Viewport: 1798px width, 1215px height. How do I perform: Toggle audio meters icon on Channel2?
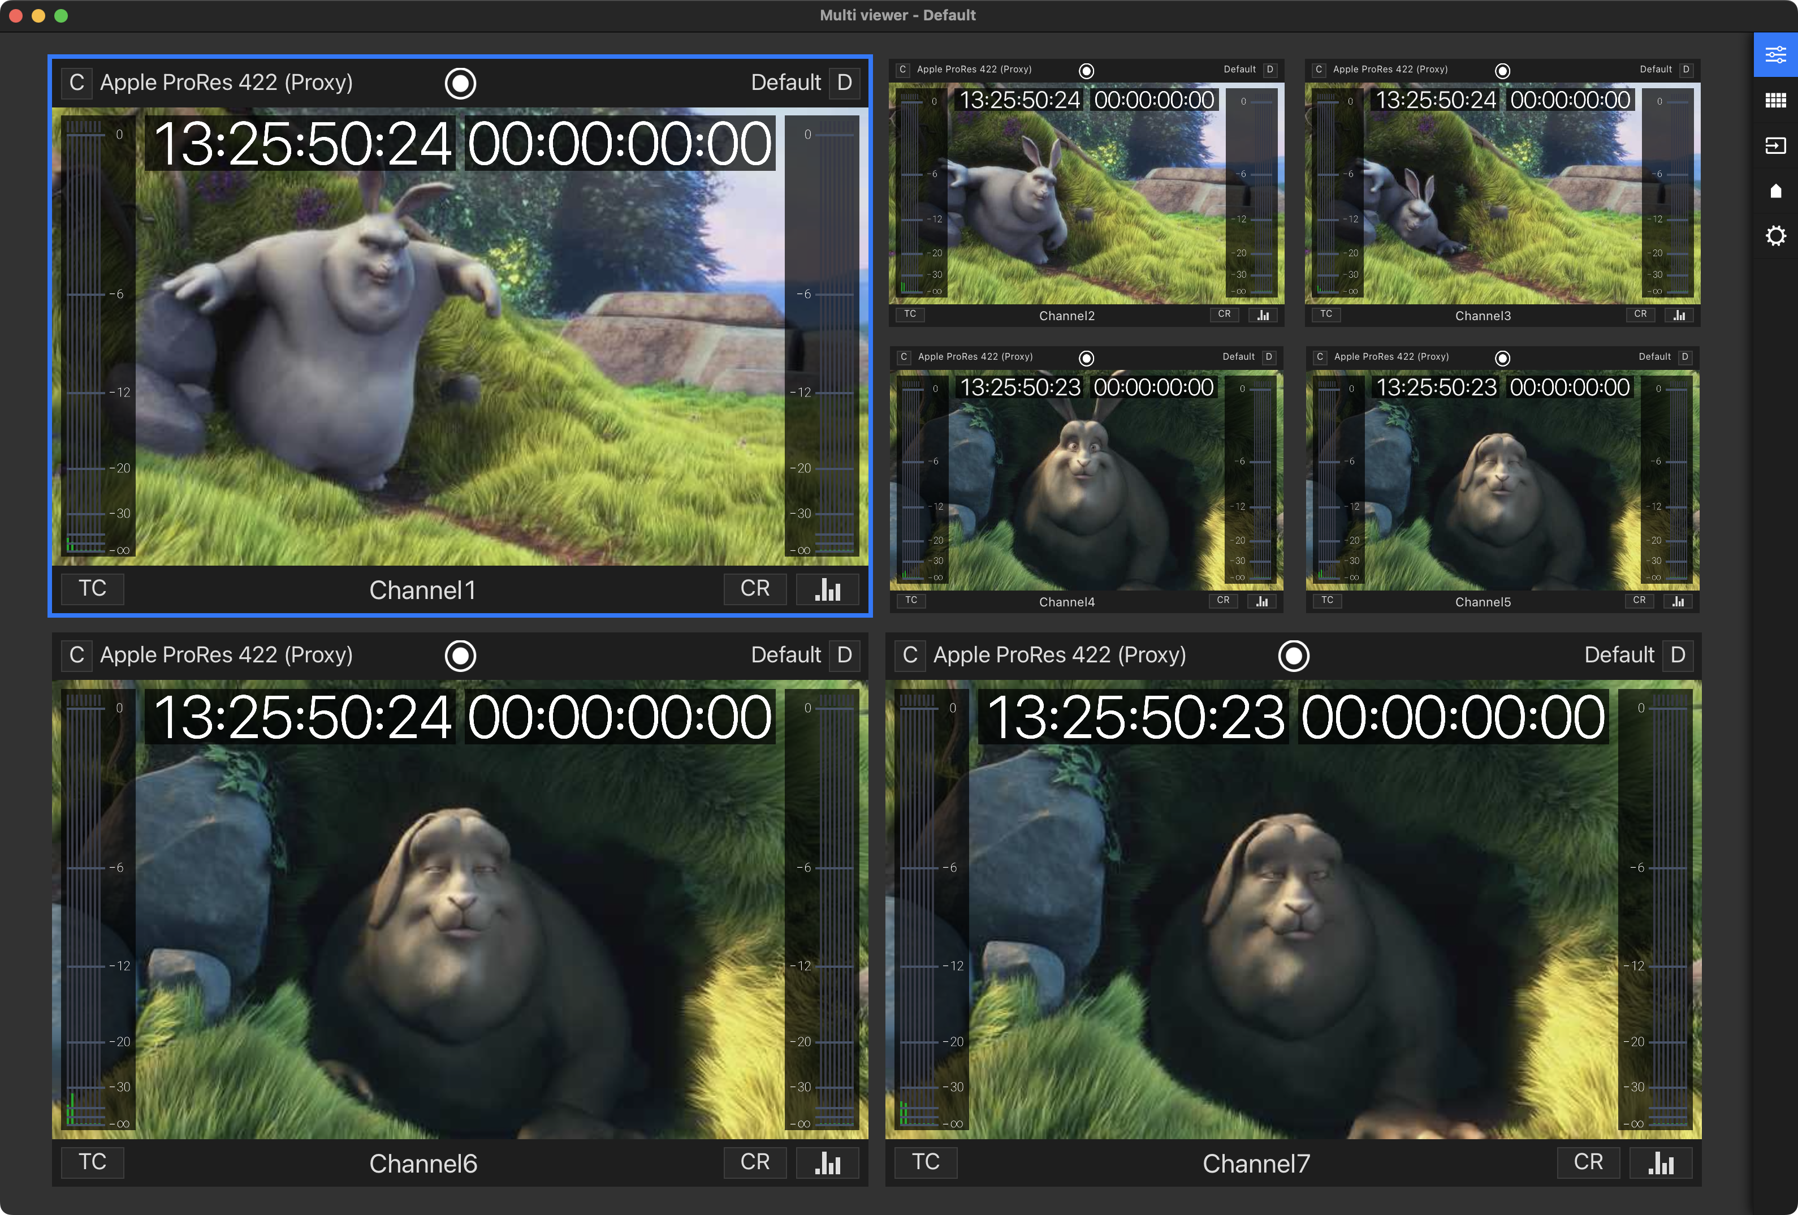[x=1263, y=315]
